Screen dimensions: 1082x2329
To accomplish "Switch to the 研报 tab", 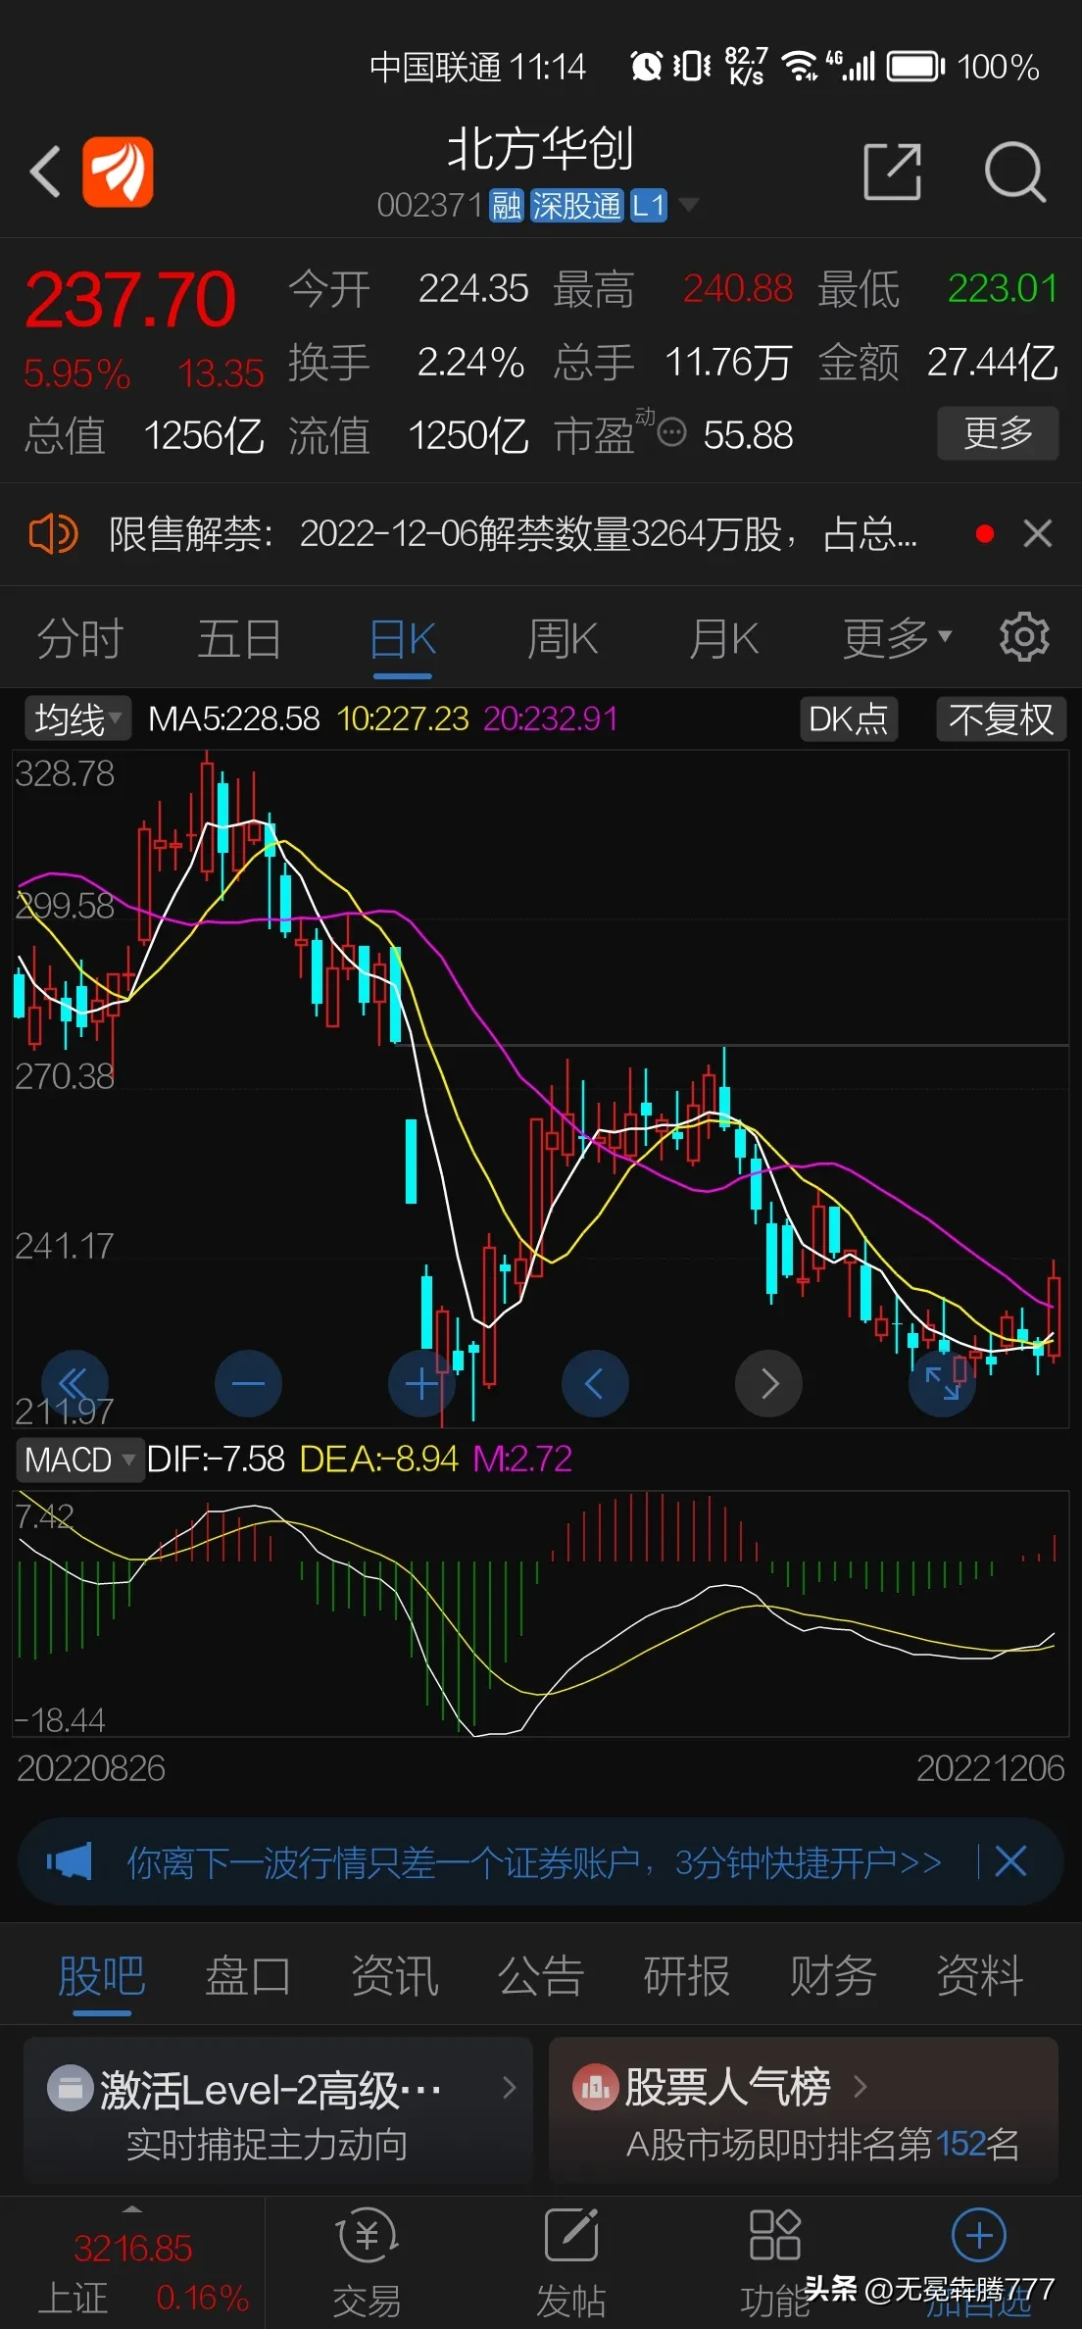I will (x=687, y=1975).
